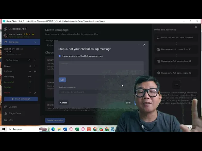
Task: Expand the Konfide Cursos campaign dropdown
Action: click(x=29, y=60)
